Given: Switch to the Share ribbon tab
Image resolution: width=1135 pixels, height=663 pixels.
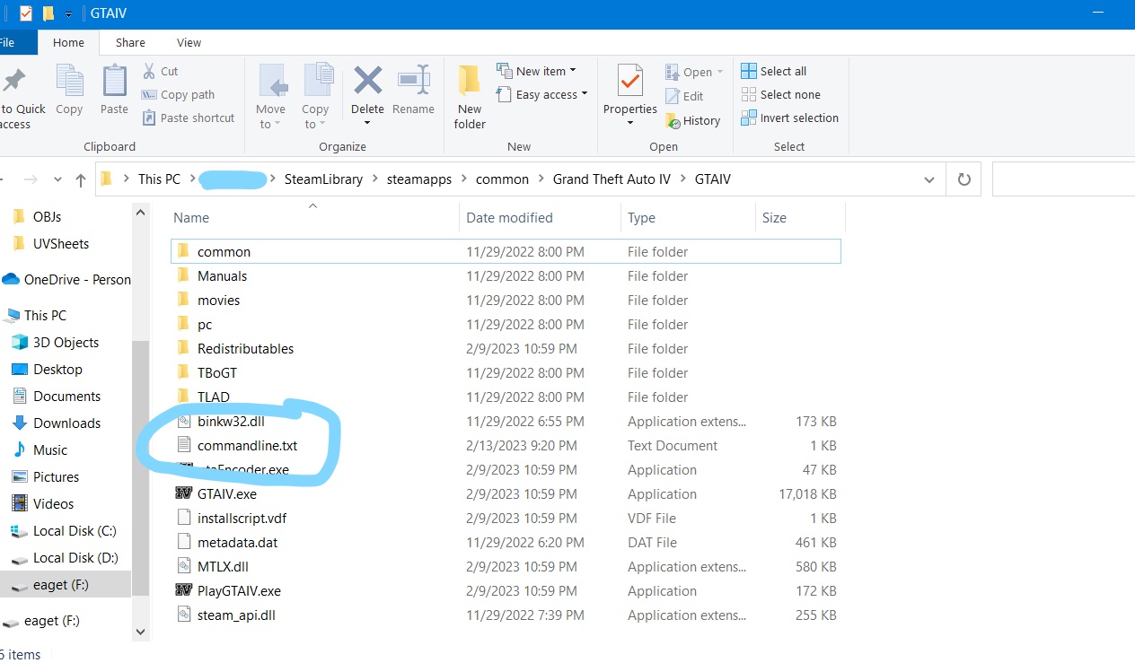Looking at the screenshot, I should pyautogui.click(x=130, y=42).
